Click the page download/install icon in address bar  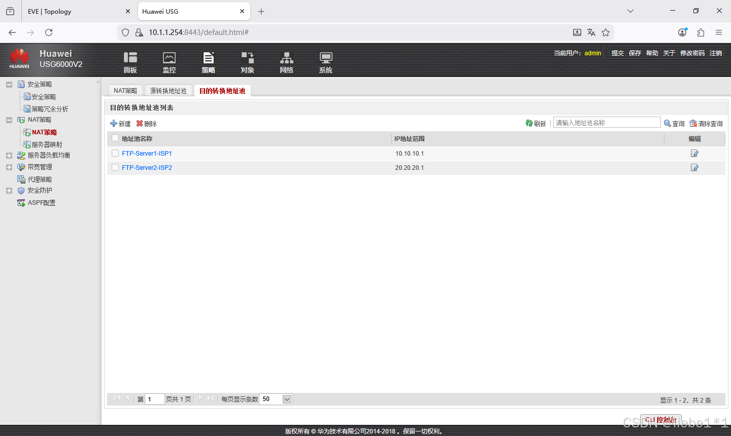(577, 32)
